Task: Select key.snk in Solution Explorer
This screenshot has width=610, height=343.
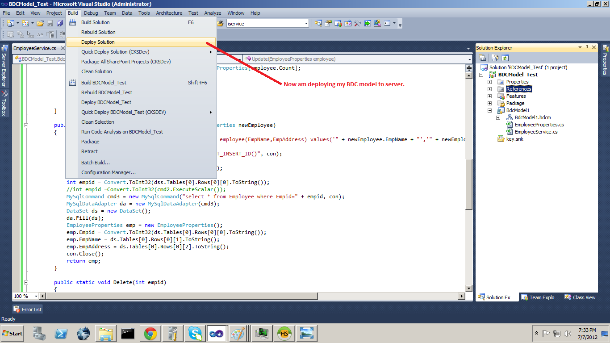Action: [x=514, y=139]
